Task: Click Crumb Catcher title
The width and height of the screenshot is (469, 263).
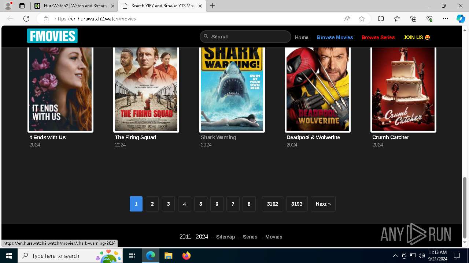Action: (x=391, y=137)
